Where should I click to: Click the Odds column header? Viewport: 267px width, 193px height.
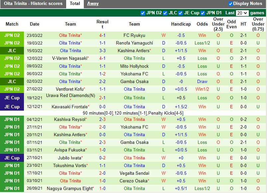point(202,24)
